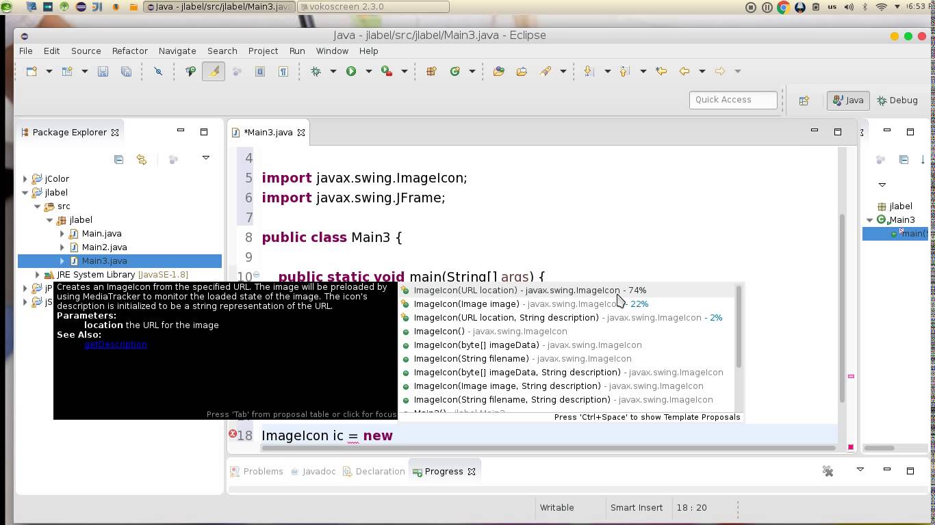This screenshot has width=935, height=525.
Task: Open the Navigate menu
Action: (177, 51)
